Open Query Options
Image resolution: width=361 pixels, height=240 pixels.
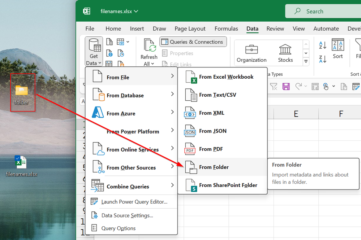tap(132, 228)
